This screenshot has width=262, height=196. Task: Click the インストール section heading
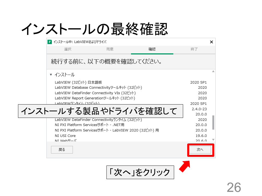[x=64, y=75]
